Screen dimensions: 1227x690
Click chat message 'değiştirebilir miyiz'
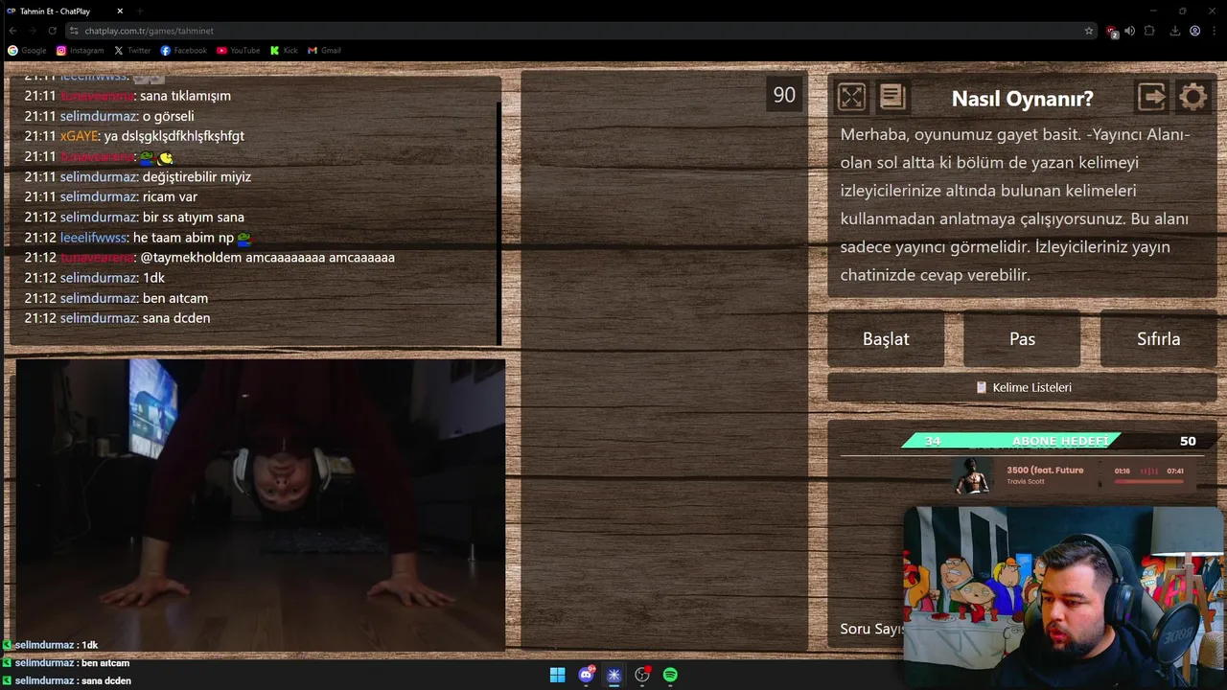point(197,176)
